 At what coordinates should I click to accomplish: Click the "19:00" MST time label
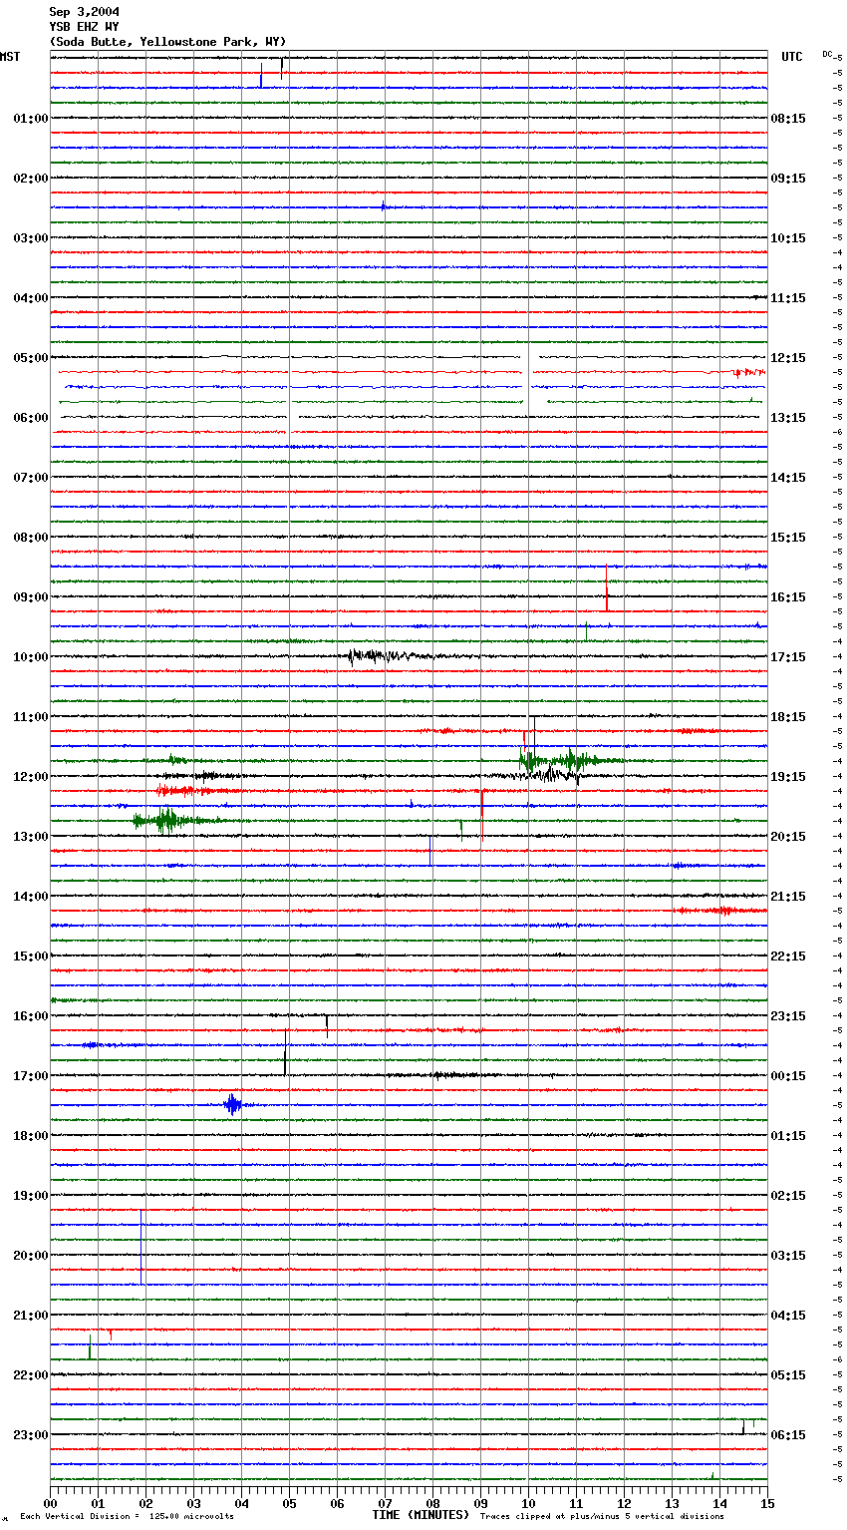31,1196
